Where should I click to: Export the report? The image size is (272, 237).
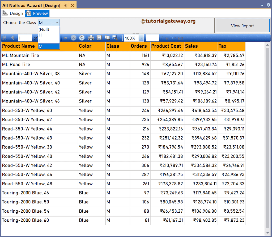(115, 38)
